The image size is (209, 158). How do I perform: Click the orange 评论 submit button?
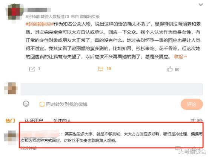click(192, 104)
